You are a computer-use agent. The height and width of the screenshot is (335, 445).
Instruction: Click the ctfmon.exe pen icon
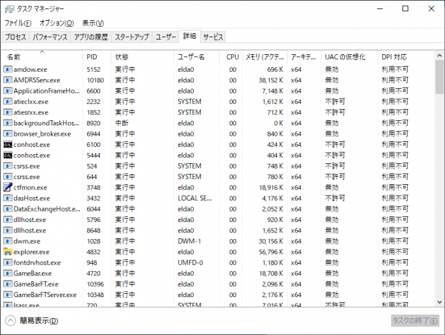pyautogui.click(x=8, y=187)
